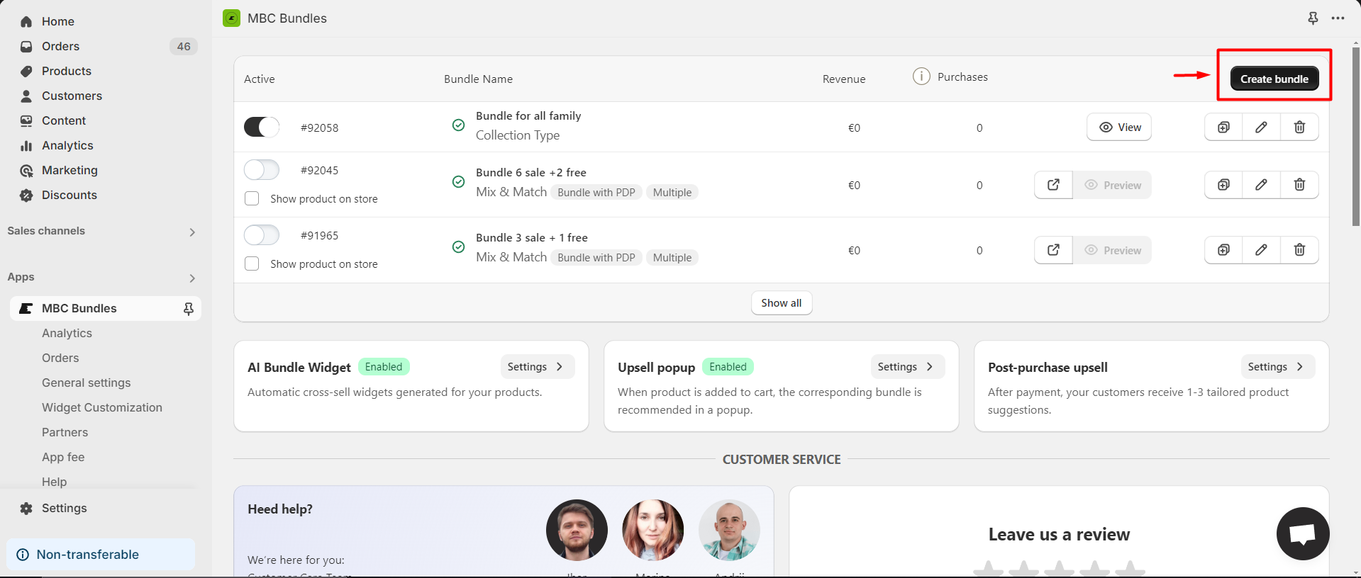Edit Bundle 6 sale +2 free

coord(1261,185)
